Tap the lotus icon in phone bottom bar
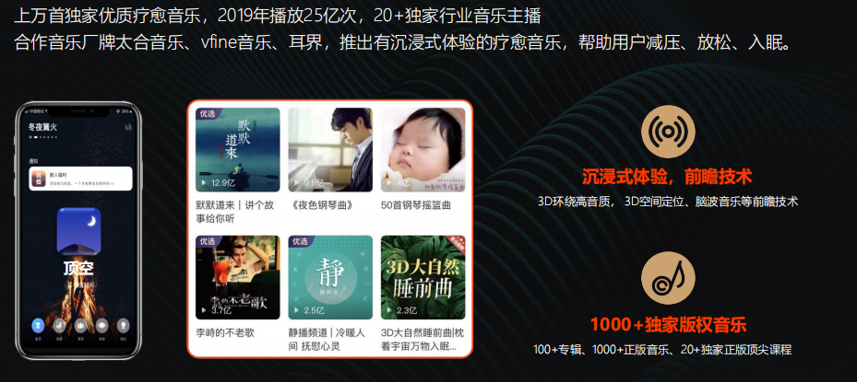The image size is (857, 382). pos(80,326)
